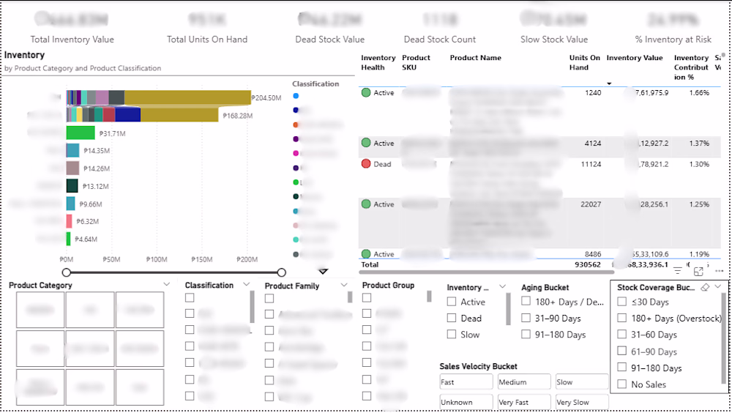Select the Unknown sales velocity button

point(466,402)
